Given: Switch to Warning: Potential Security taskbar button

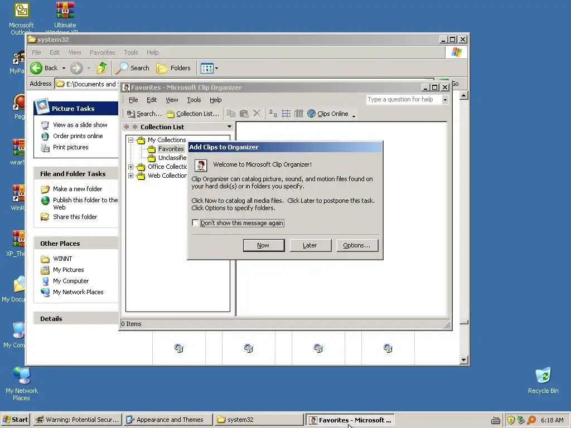Looking at the screenshot, I should tap(77, 420).
